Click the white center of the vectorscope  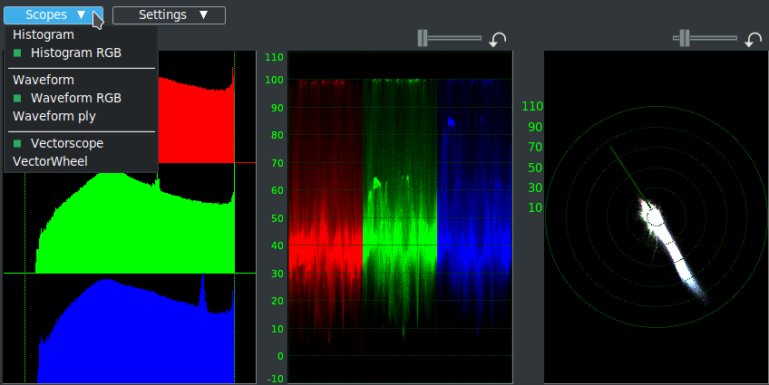click(x=650, y=216)
